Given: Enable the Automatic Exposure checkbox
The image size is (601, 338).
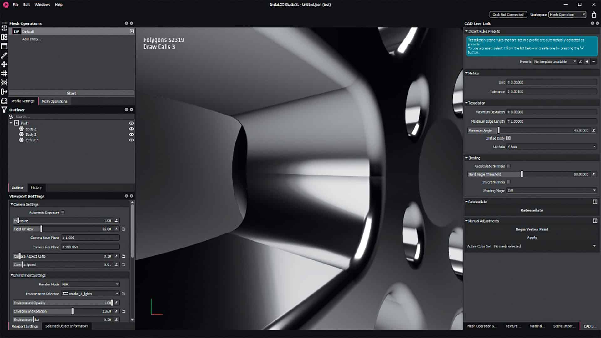Looking at the screenshot, I should pos(63,212).
